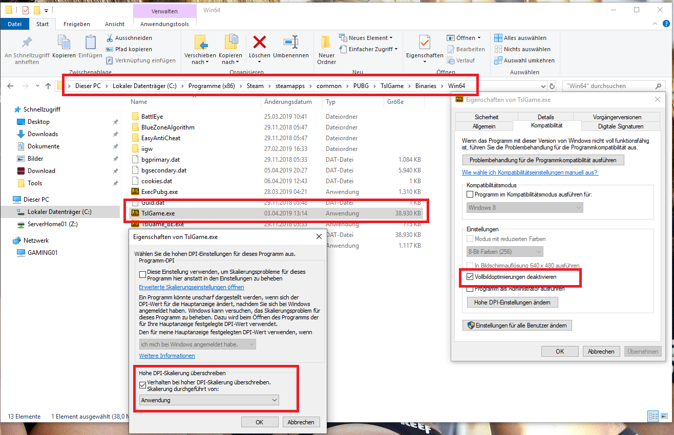Close the high DPI settings dialog with X
The width and height of the screenshot is (674, 435).
319,236
